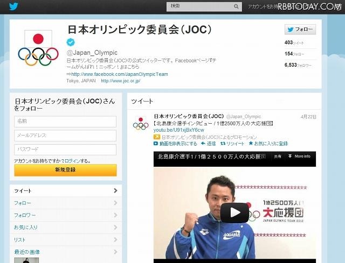Click the パスワード password field
The image size is (345, 263).
pos(65,150)
